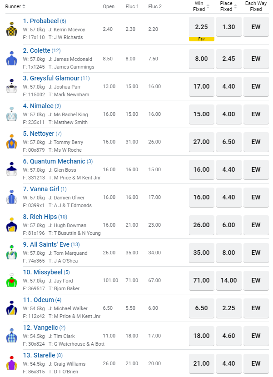The image size is (273, 377).
Task: Click All Saints' Eve silks icon
Action: [11, 253]
